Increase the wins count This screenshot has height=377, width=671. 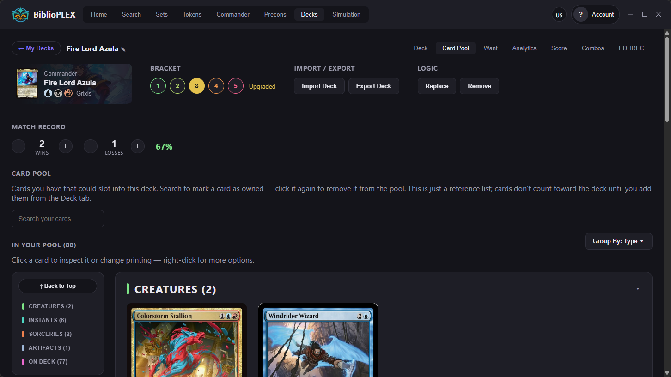point(66,146)
